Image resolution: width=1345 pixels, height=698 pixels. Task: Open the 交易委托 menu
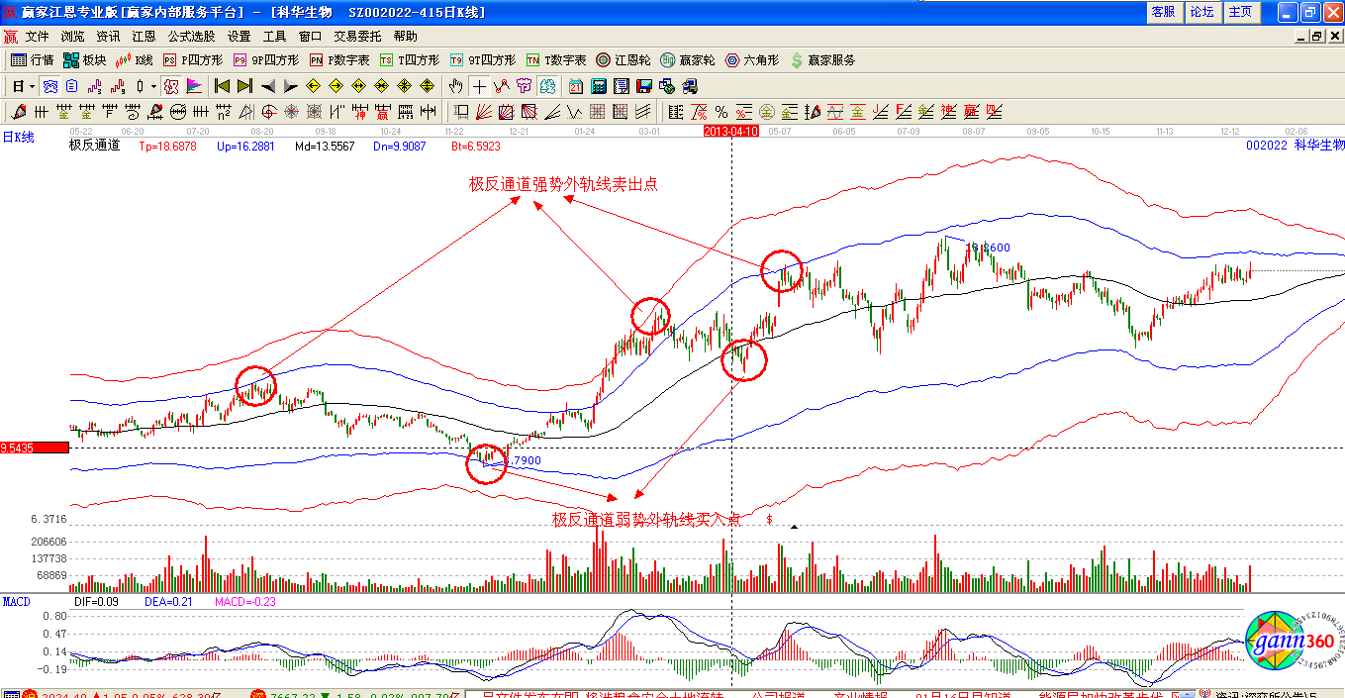pyautogui.click(x=357, y=37)
